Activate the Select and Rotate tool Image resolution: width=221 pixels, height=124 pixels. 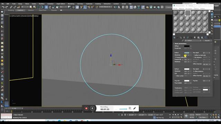tap(50, 7)
